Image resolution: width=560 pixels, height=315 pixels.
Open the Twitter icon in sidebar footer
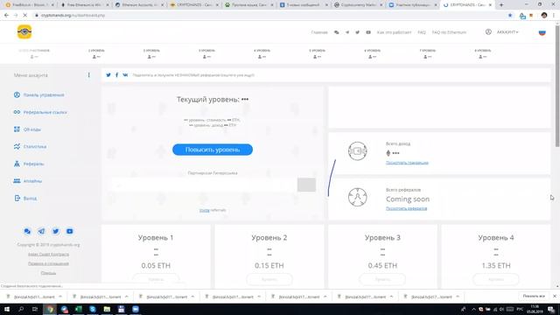(x=55, y=231)
